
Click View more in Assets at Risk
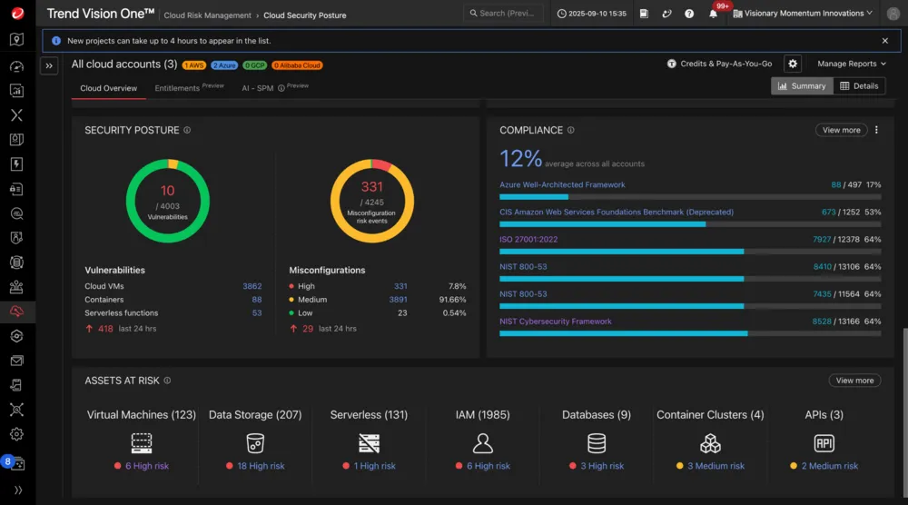(854, 381)
